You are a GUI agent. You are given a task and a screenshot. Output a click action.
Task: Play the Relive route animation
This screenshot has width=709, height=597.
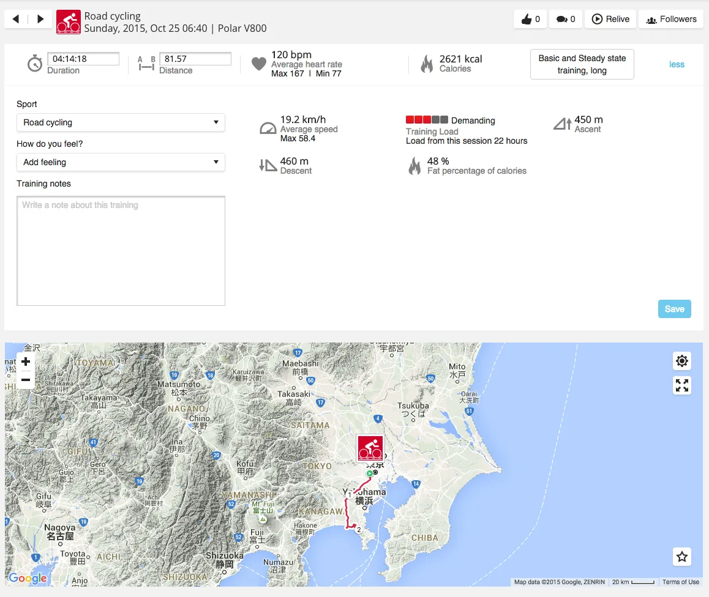coord(610,19)
